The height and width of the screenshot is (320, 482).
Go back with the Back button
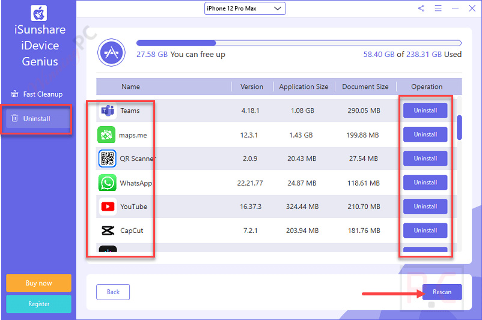coord(113,292)
